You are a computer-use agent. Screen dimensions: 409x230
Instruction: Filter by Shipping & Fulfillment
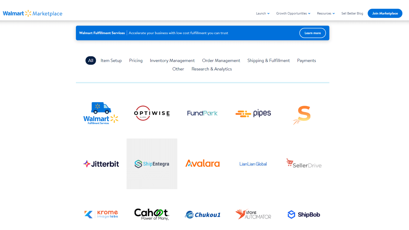(269, 61)
